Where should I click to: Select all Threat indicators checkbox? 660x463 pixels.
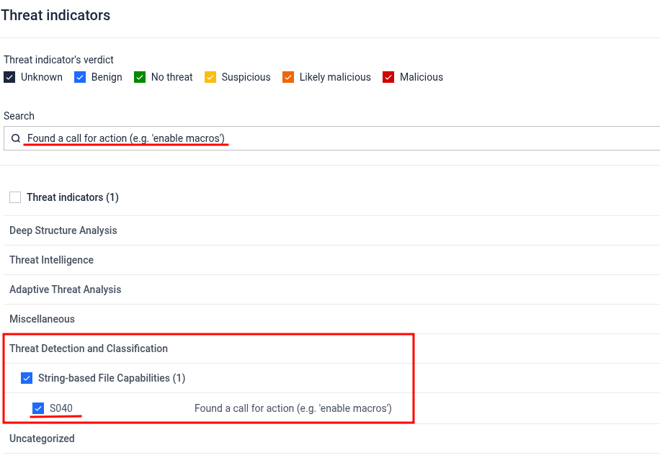pyautogui.click(x=15, y=197)
